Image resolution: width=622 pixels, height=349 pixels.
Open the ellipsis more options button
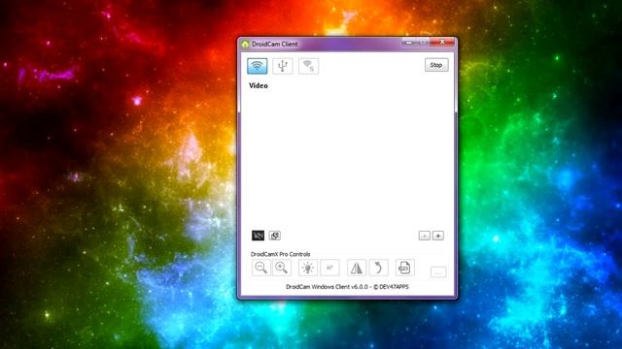tap(438, 271)
